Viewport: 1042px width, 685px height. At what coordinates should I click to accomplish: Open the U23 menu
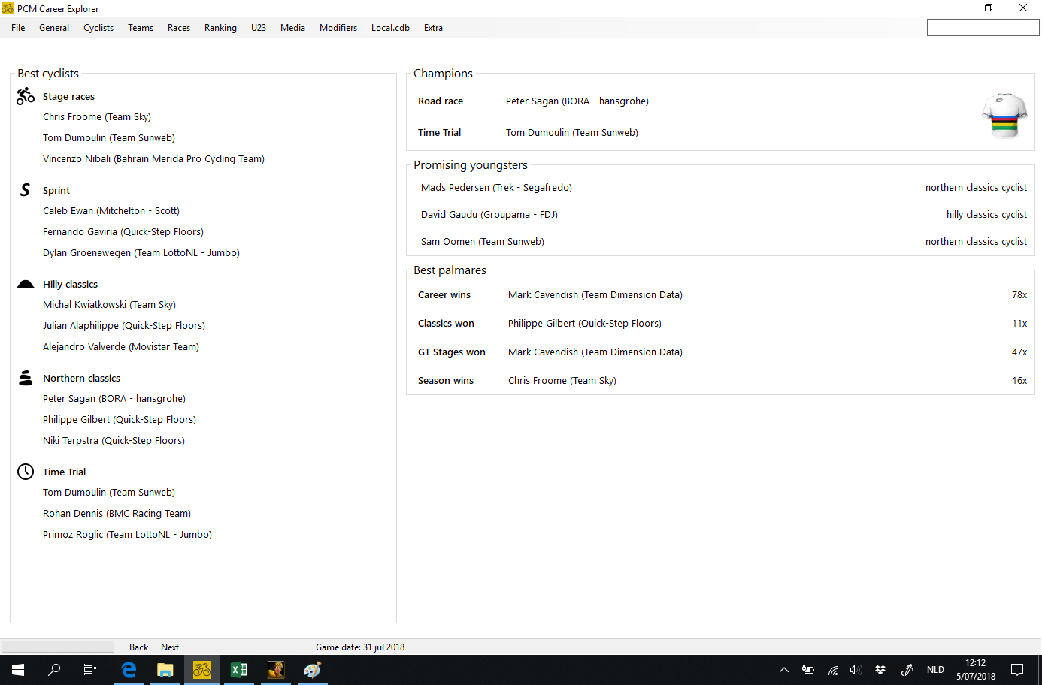[x=259, y=28]
